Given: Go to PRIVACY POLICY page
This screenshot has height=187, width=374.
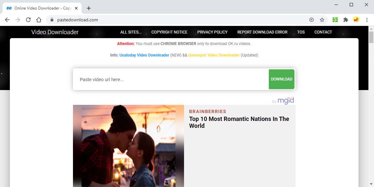Looking at the screenshot, I should point(212,32).
